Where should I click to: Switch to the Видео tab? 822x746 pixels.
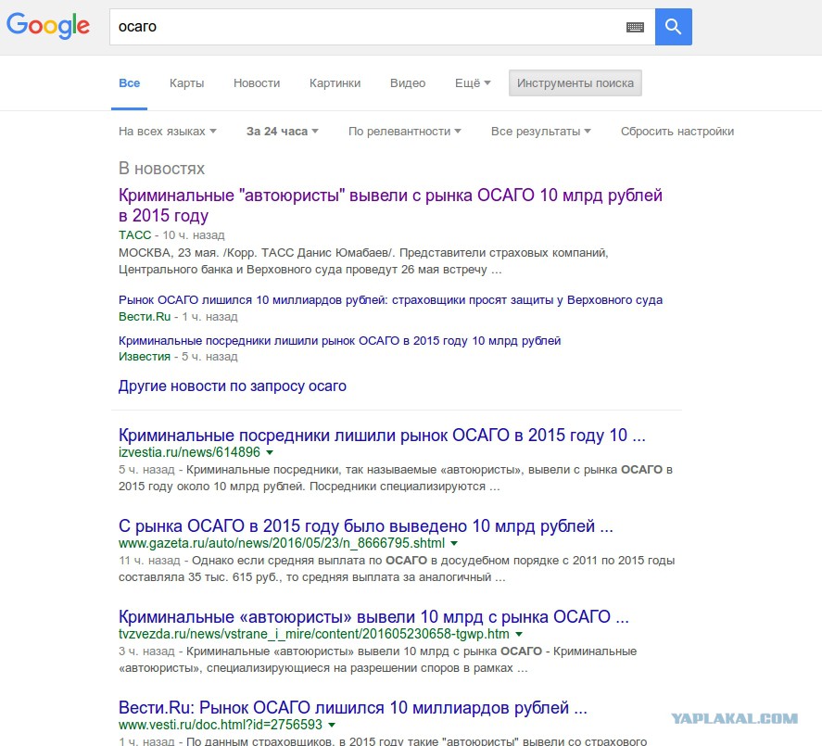pyautogui.click(x=408, y=83)
